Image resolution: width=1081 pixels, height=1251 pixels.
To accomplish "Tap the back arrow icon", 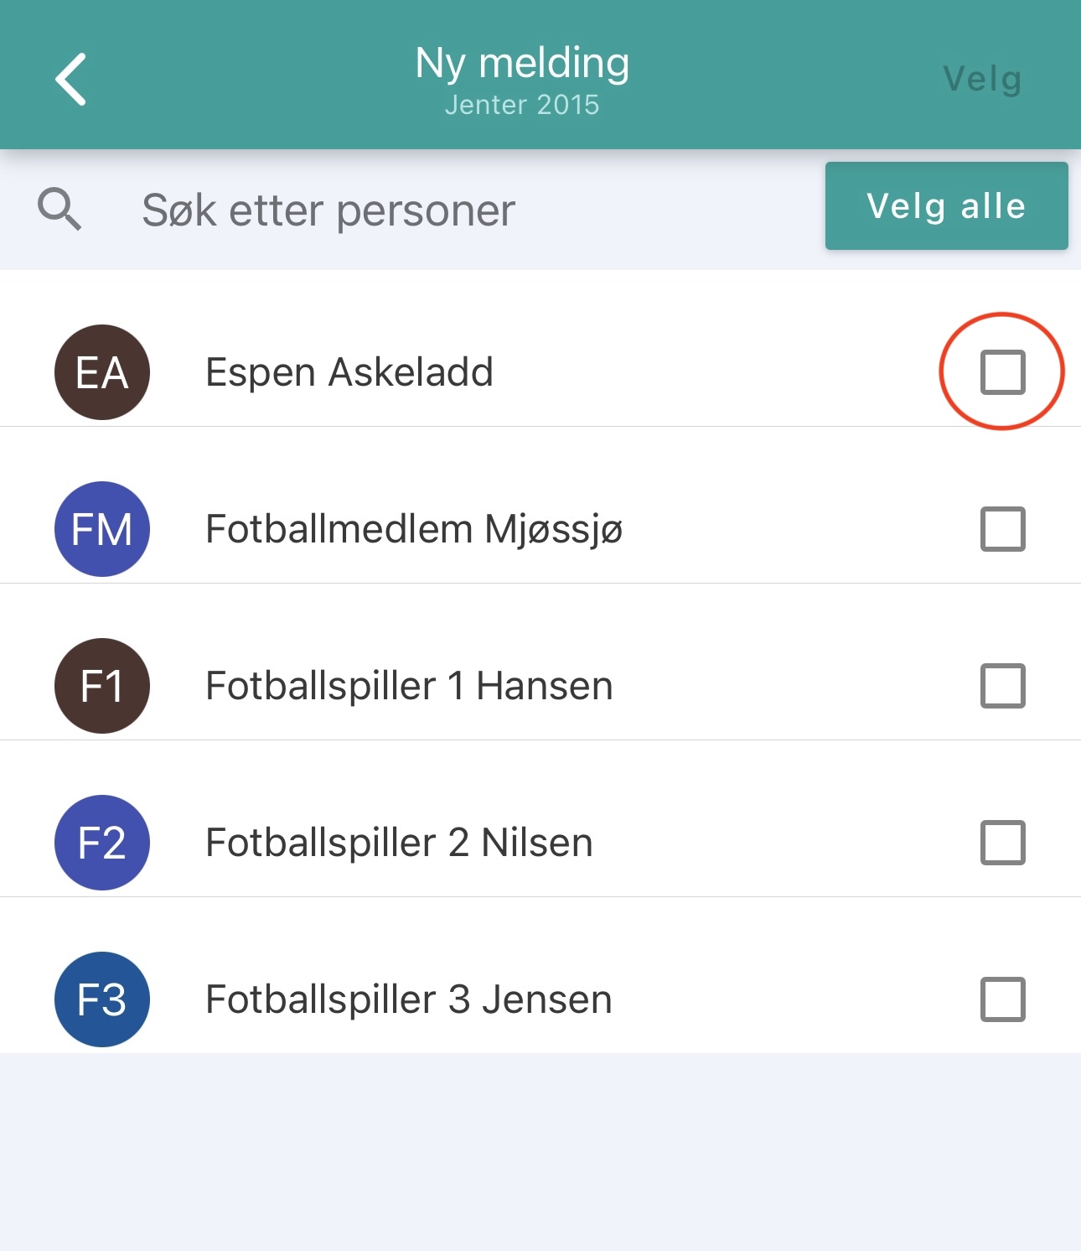I will (71, 80).
